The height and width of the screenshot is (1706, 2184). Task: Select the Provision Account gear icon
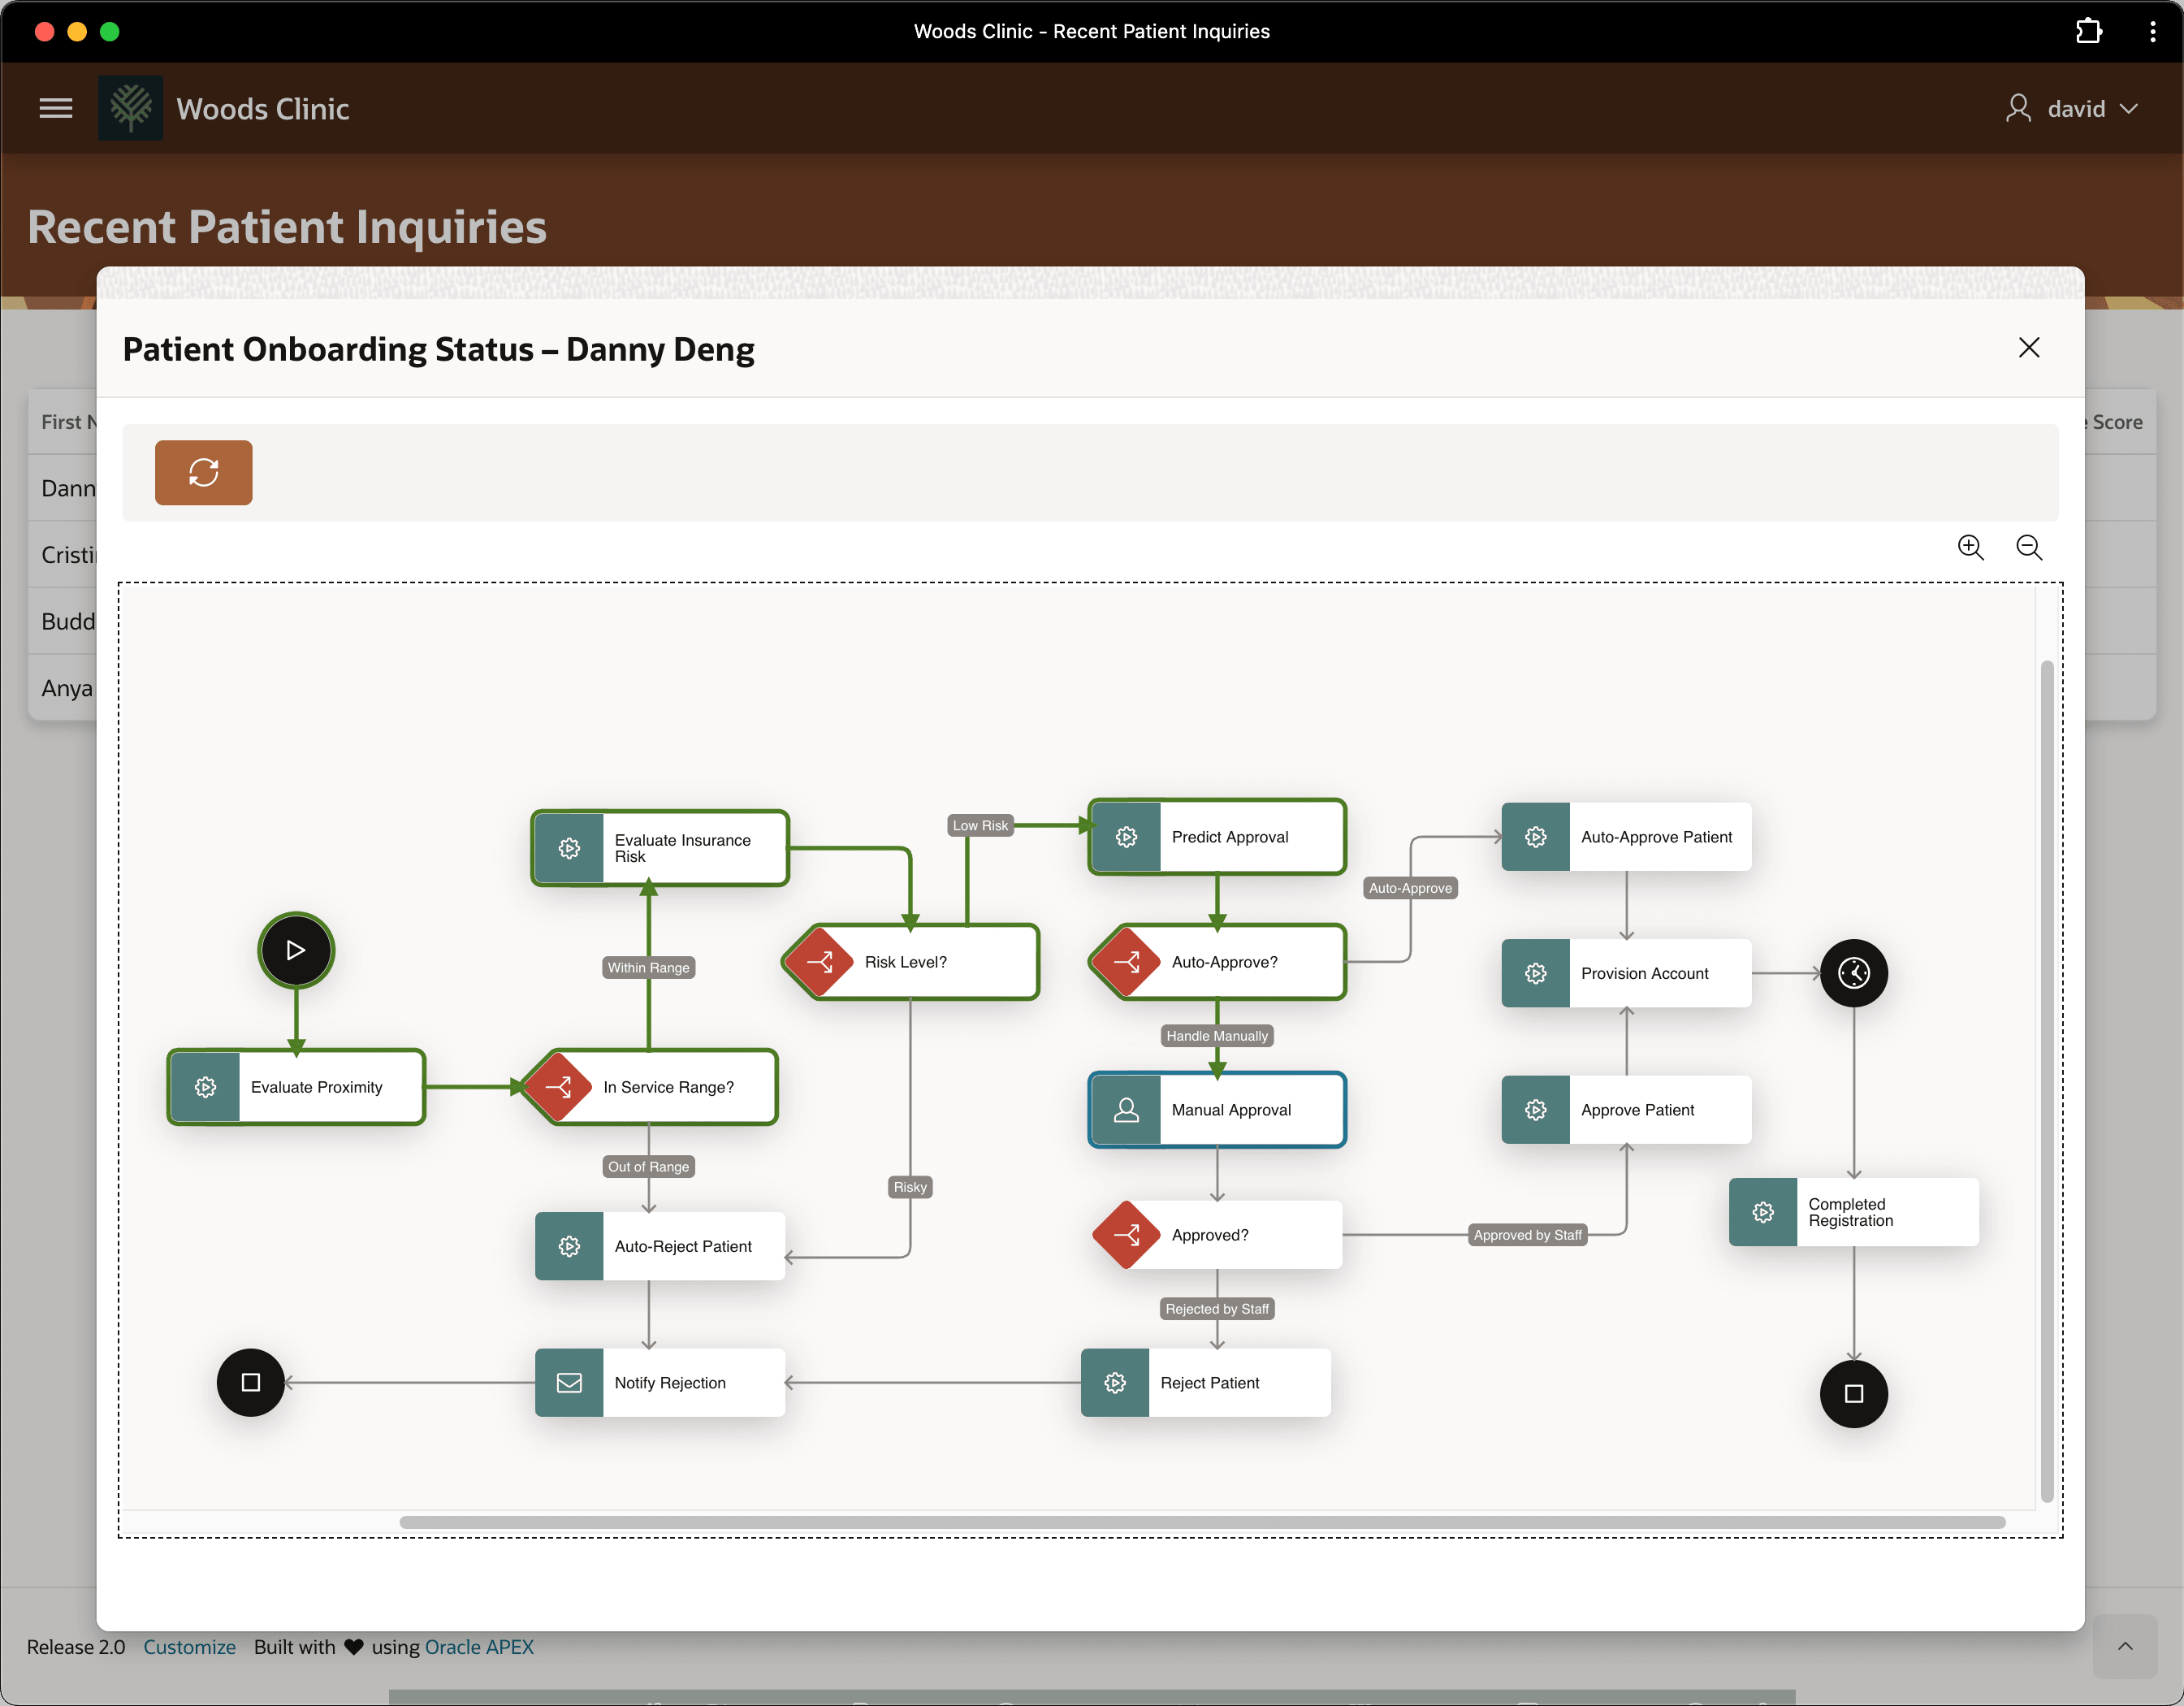tap(1536, 973)
